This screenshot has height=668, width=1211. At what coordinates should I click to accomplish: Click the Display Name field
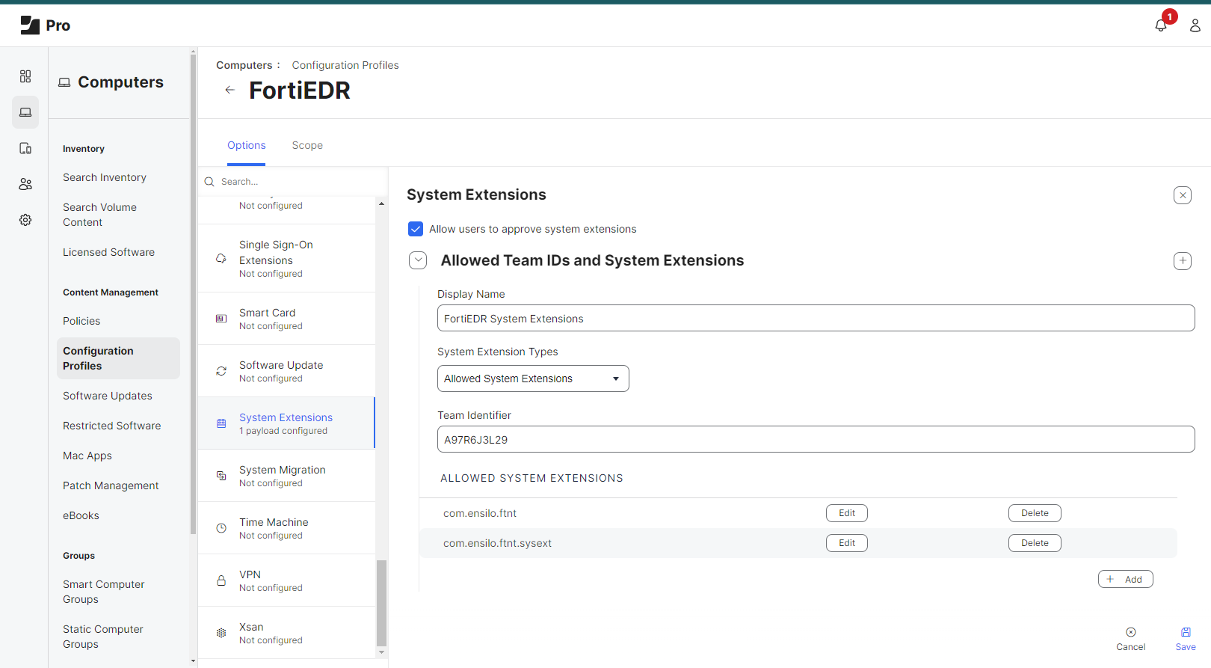coord(816,318)
